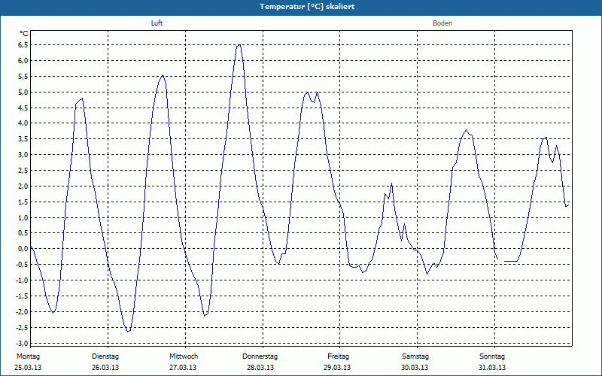Click the date 31.03.13

(492, 368)
